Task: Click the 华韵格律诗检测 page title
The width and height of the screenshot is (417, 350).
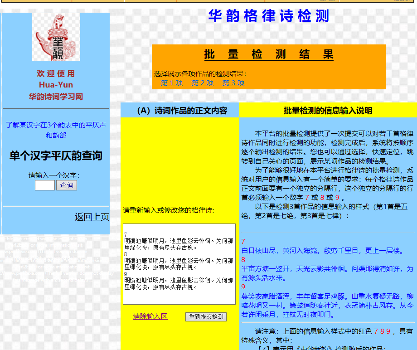Action: pyautogui.click(x=268, y=16)
